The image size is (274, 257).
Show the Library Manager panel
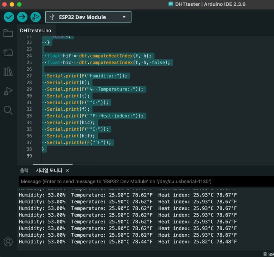tap(8, 72)
